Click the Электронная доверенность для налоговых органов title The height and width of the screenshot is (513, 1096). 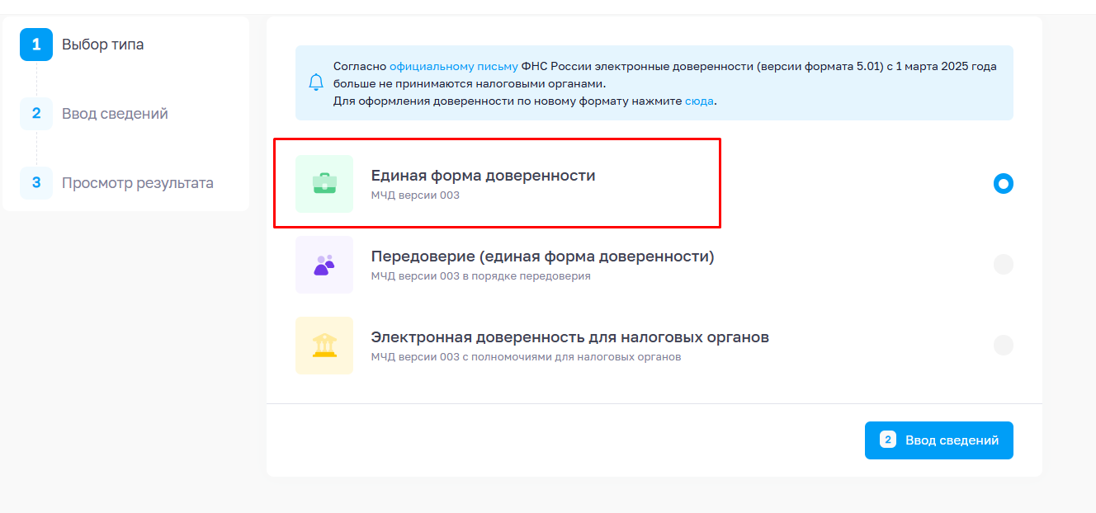click(569, 337)
